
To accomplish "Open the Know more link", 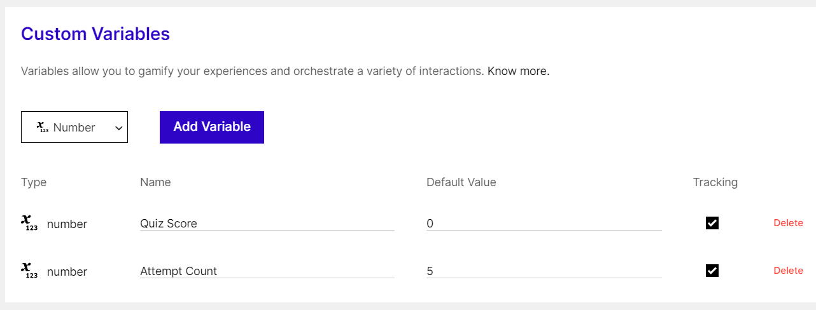I will [x=518, y=71].
